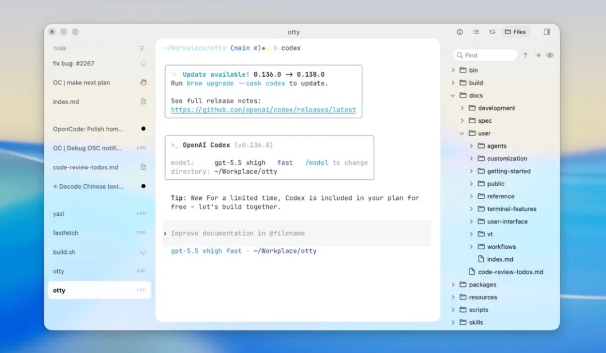Click the spinner icon on 'fix bug: #2267'
Image resolution: width=606 pixels, height=353 pixels.
pos(143,63)
